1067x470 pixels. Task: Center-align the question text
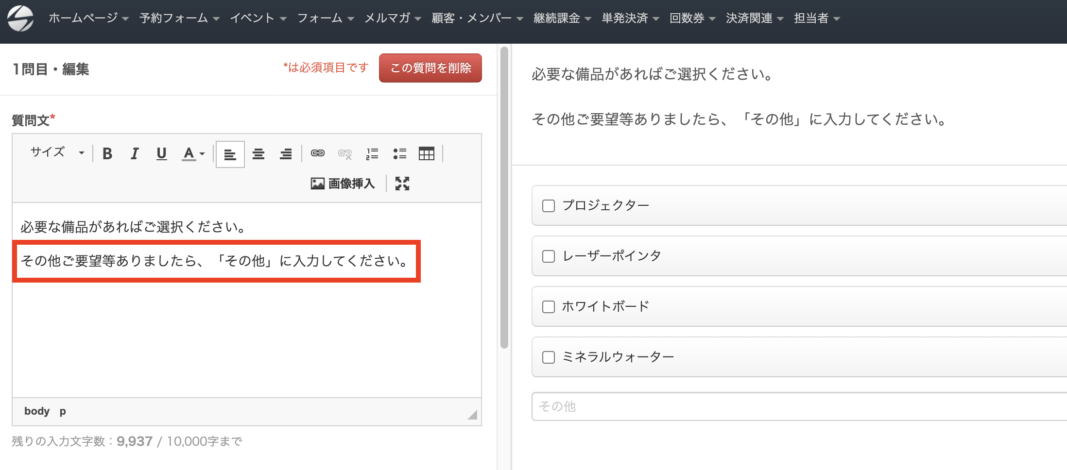(x=258, y=154)
